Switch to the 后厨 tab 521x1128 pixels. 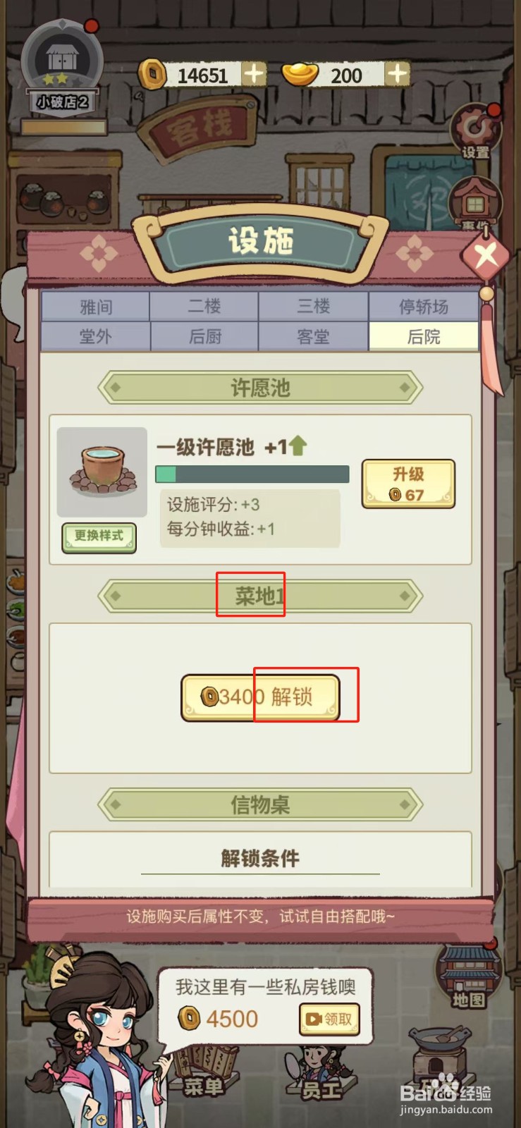click(x=205, y=336)
